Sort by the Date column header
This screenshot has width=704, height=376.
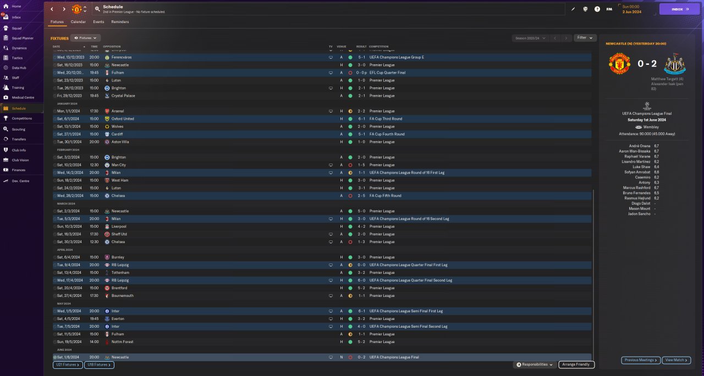[x=57, y=47]
